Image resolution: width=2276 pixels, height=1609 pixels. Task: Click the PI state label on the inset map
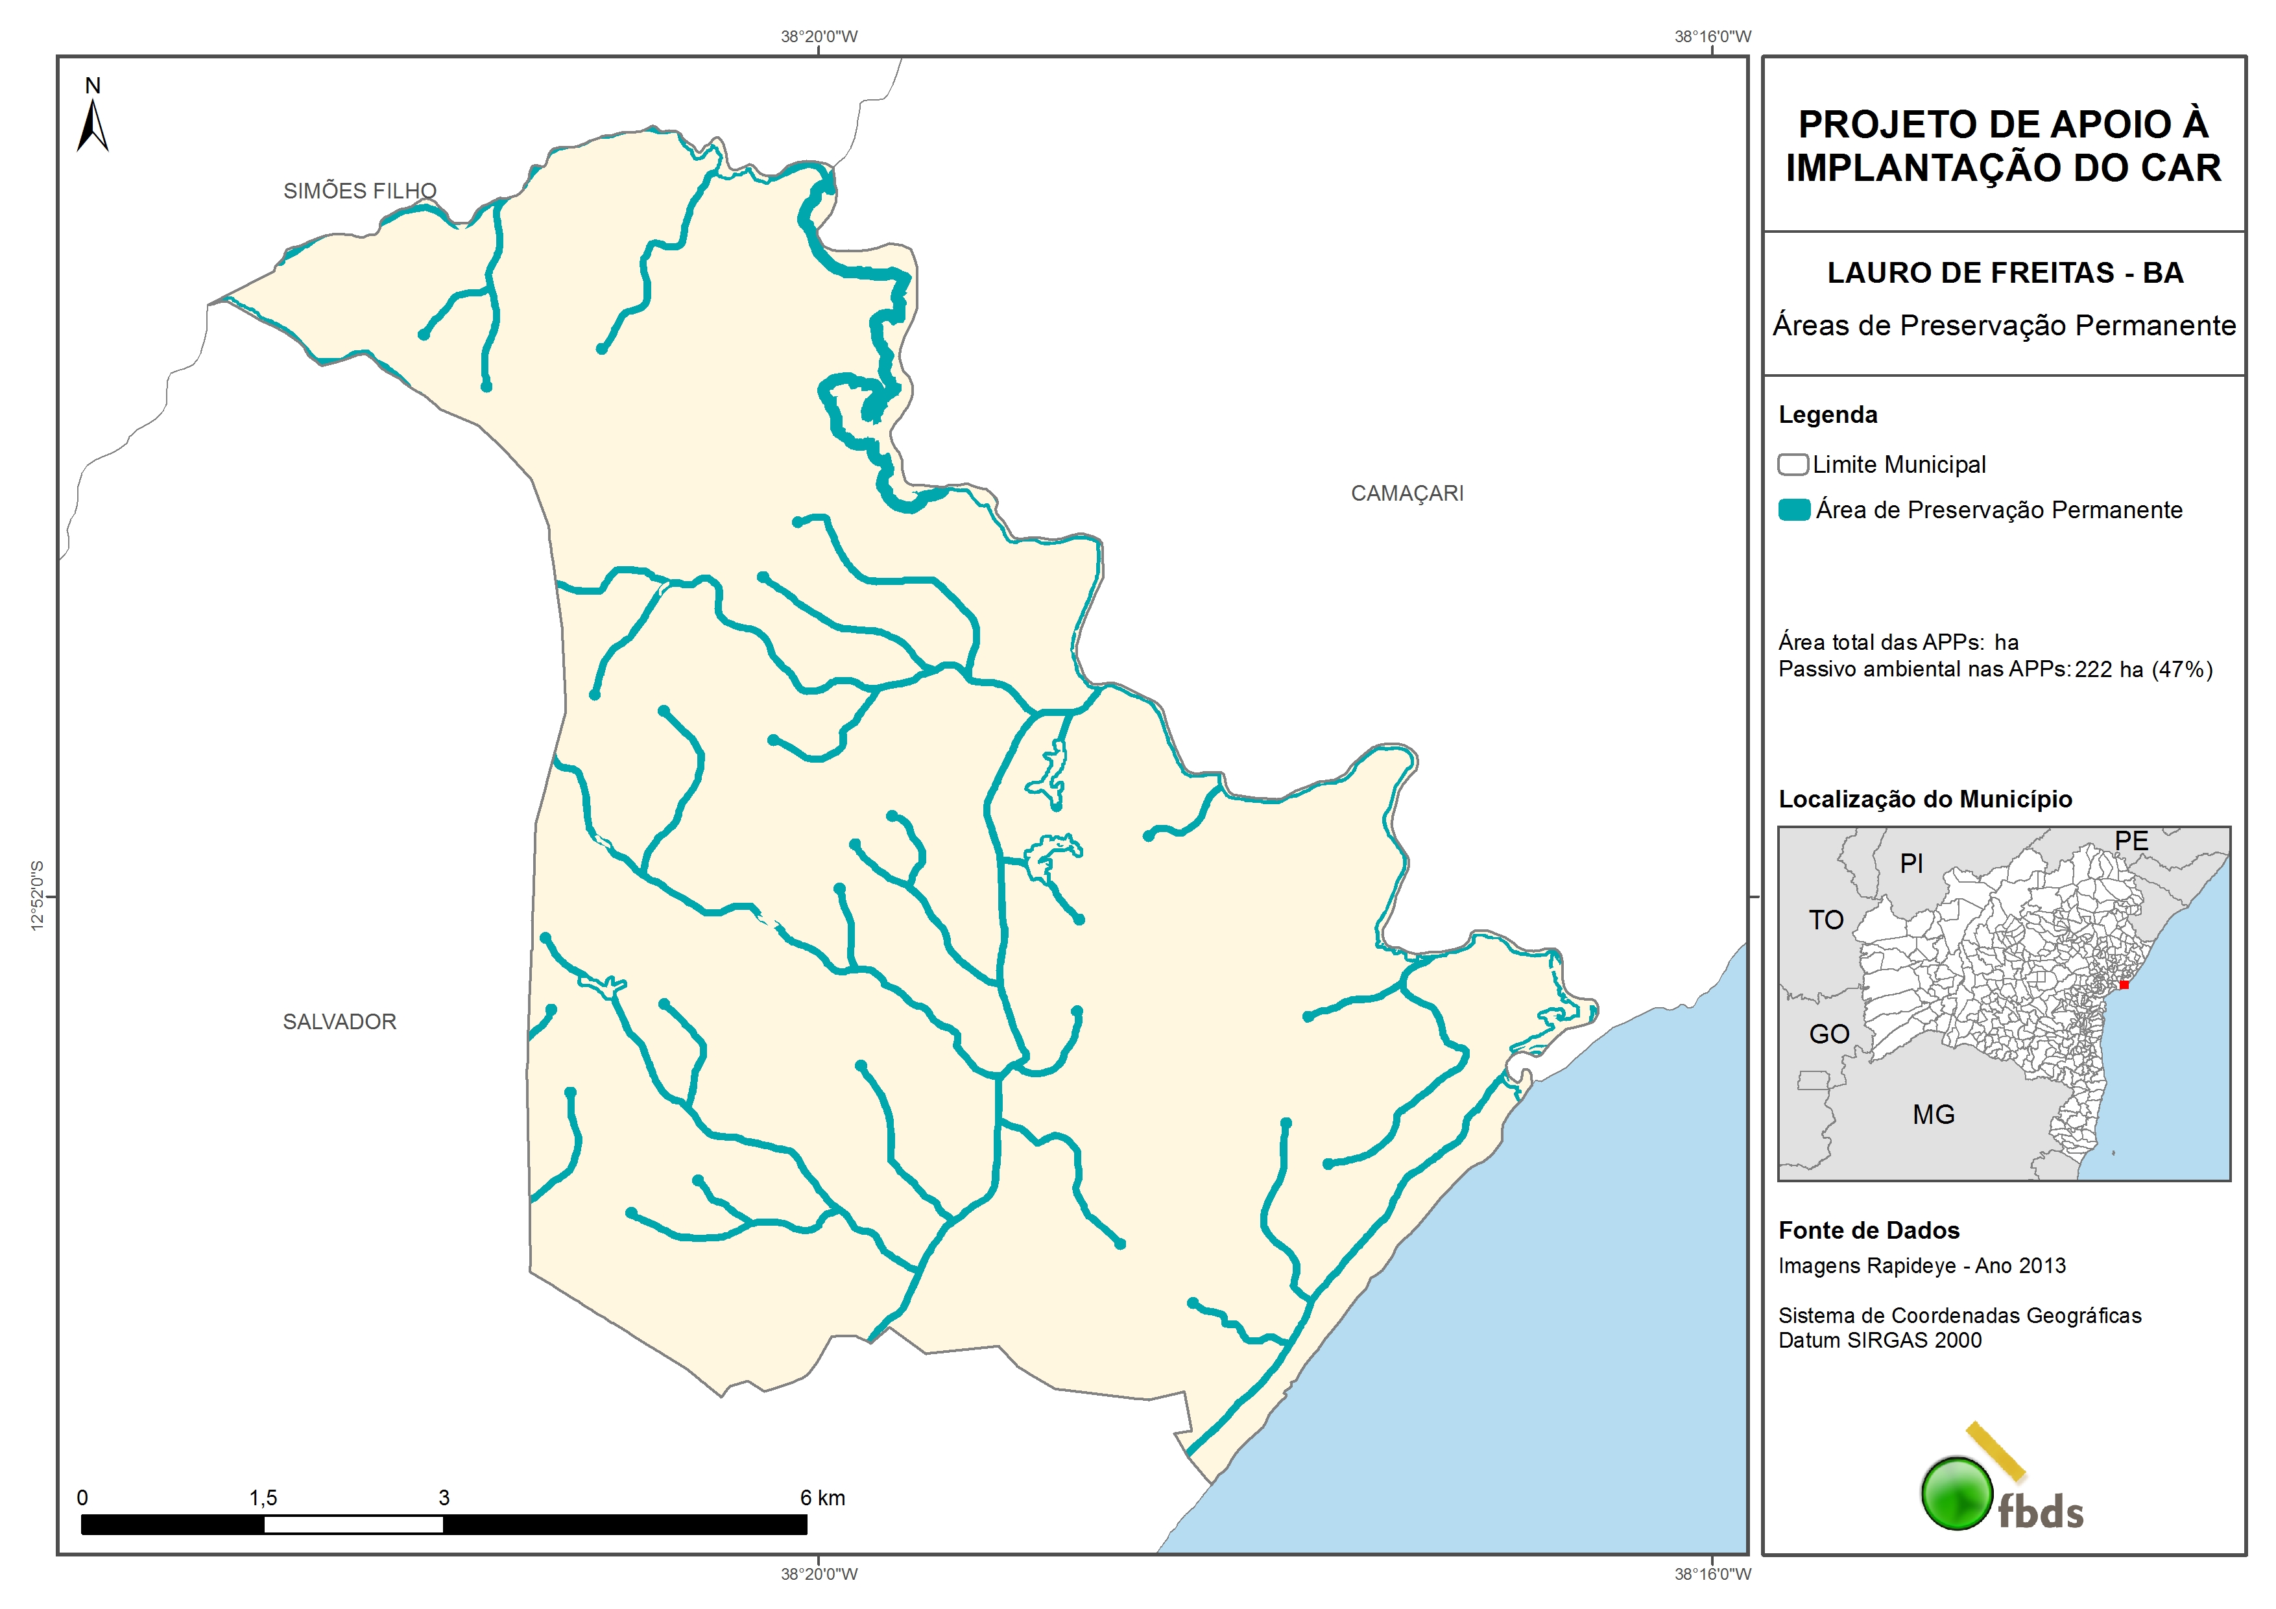(x=1911, y=863)
